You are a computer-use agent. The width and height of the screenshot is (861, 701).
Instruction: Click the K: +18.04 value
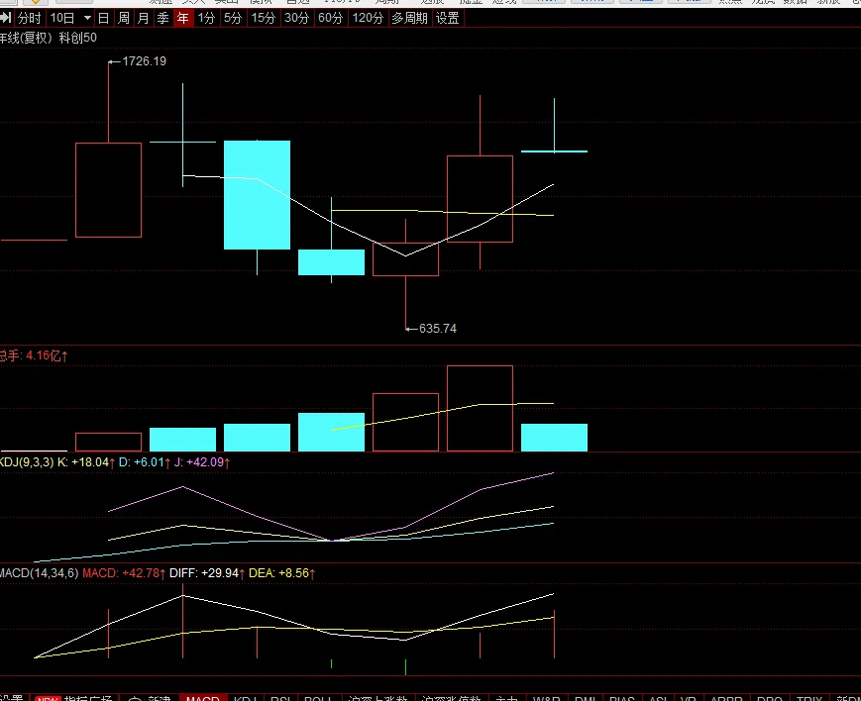(86, 462)
